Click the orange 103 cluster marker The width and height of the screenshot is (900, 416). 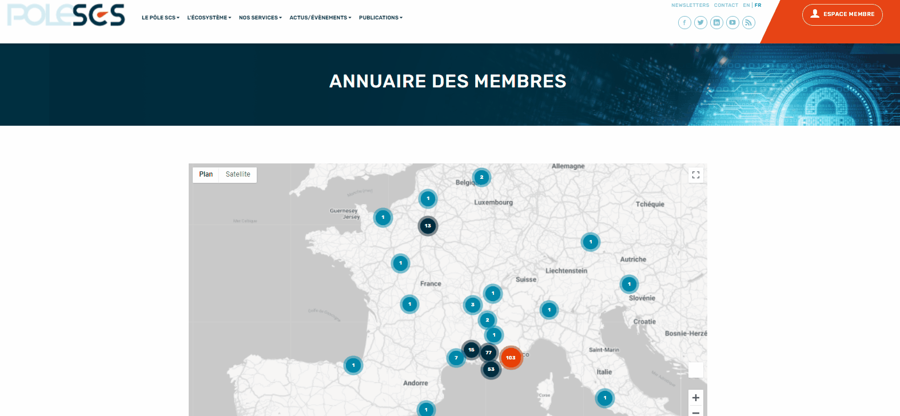point(511,358)
